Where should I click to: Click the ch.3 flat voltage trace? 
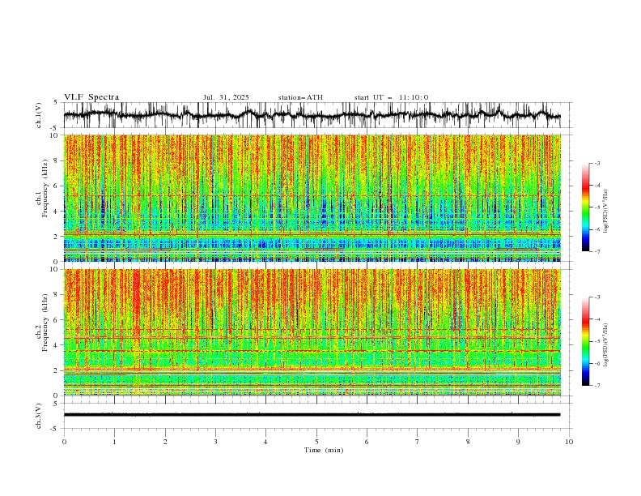[312, 415]
